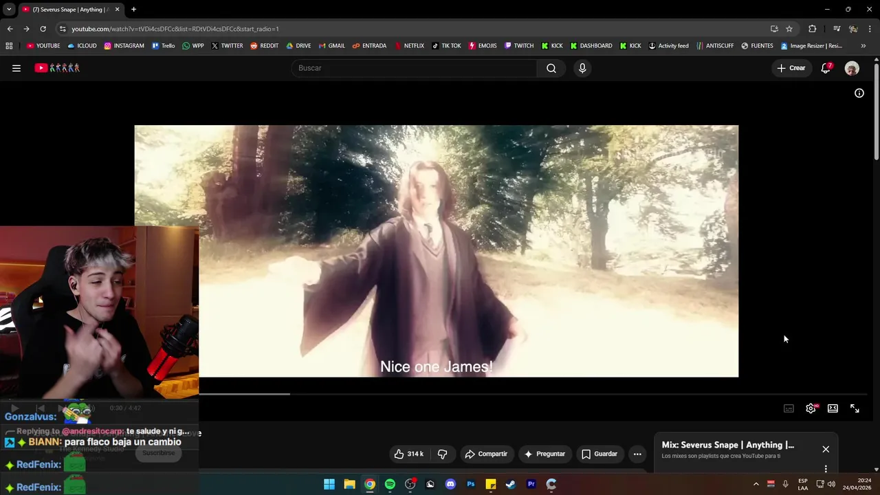The height and width of the screenshot is (495, 880).
Task: Reload the current page
Action: (43, 29)
